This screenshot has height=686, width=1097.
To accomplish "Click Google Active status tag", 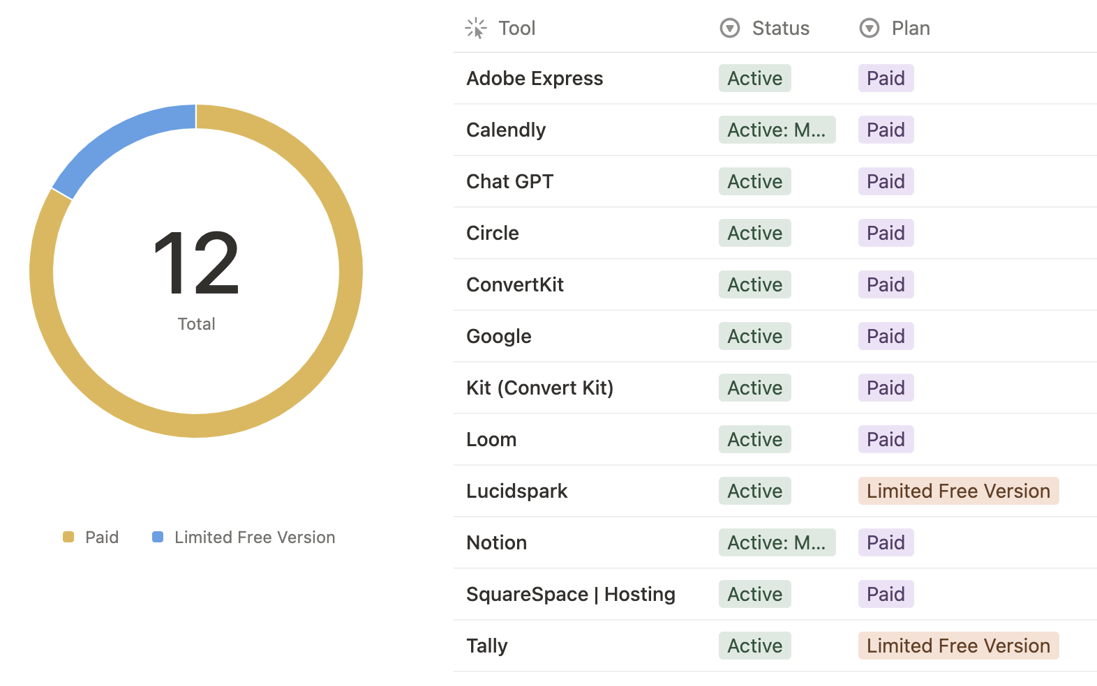I will (755, 336).
